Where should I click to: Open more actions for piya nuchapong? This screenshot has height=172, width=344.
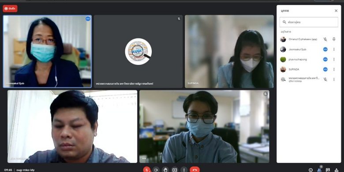pyautogui.click(x=334, y=59)
